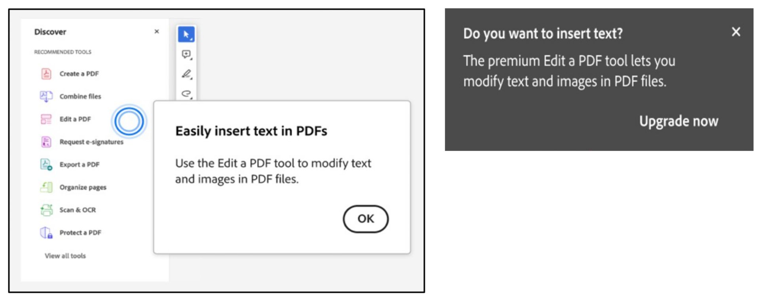Click the Protect a PDF icon

point(46,233)
